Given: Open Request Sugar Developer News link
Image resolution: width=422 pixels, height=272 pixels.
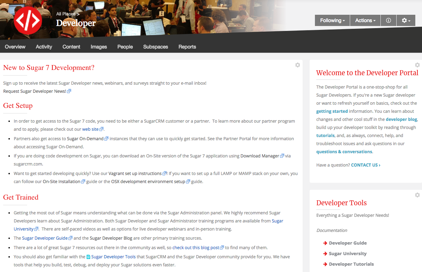Looking at the screenshot, I should [35, 91].
